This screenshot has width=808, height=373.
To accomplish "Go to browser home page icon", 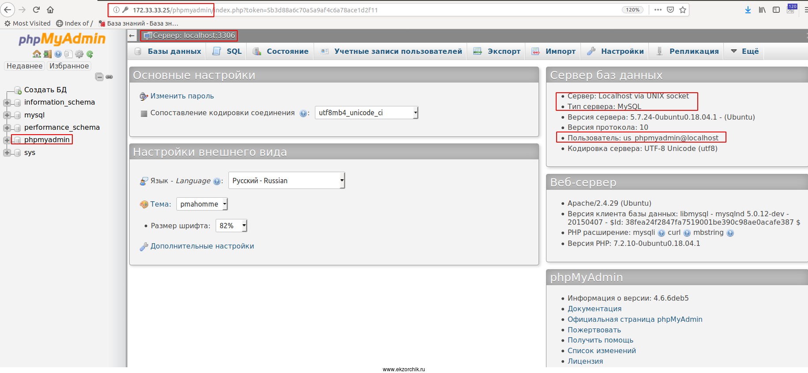I will coord(50,10).
